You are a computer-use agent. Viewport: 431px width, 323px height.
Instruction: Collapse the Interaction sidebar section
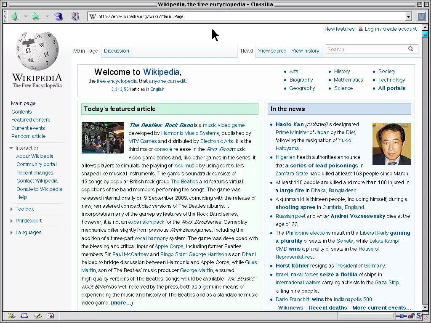click(11, 148)
